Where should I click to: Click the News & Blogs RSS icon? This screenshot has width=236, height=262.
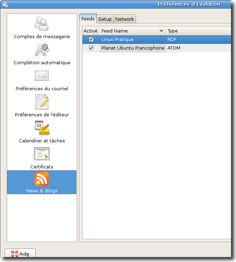coord(42,179)
